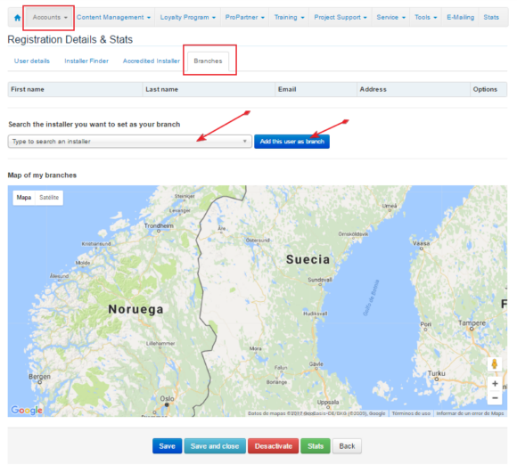This screenshot has height=473, width=517.
Task: Click the Back button
Action: pos(347,446)
